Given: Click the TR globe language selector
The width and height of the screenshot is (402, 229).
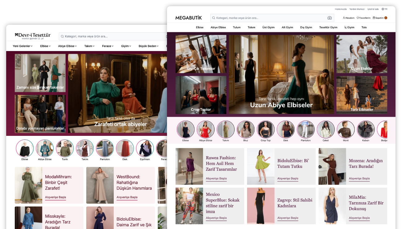Looking at the screenshot, I should pos(384,9).
